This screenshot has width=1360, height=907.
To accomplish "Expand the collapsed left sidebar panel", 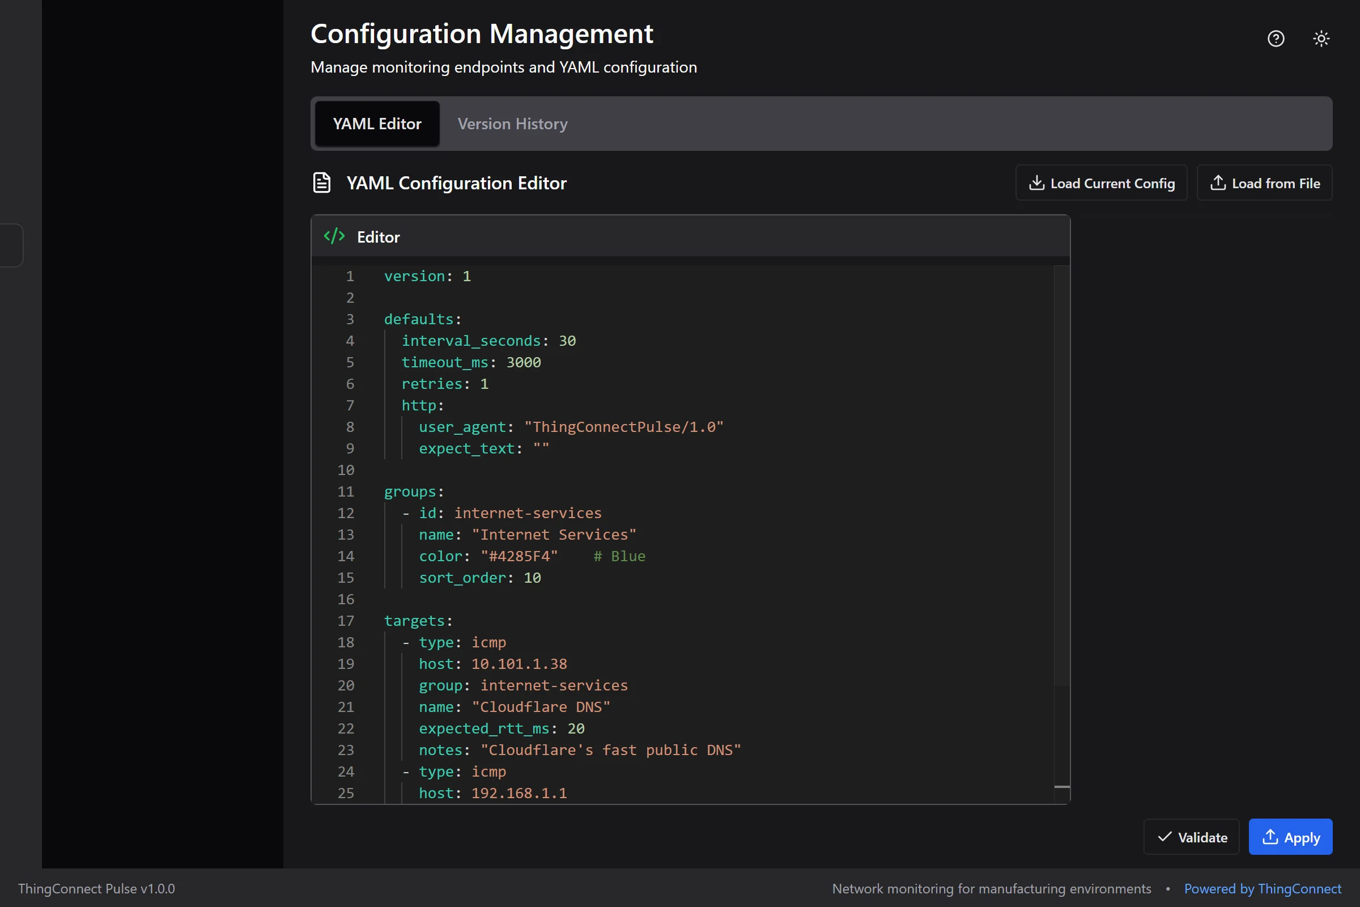I will click(x=10, y=245).
